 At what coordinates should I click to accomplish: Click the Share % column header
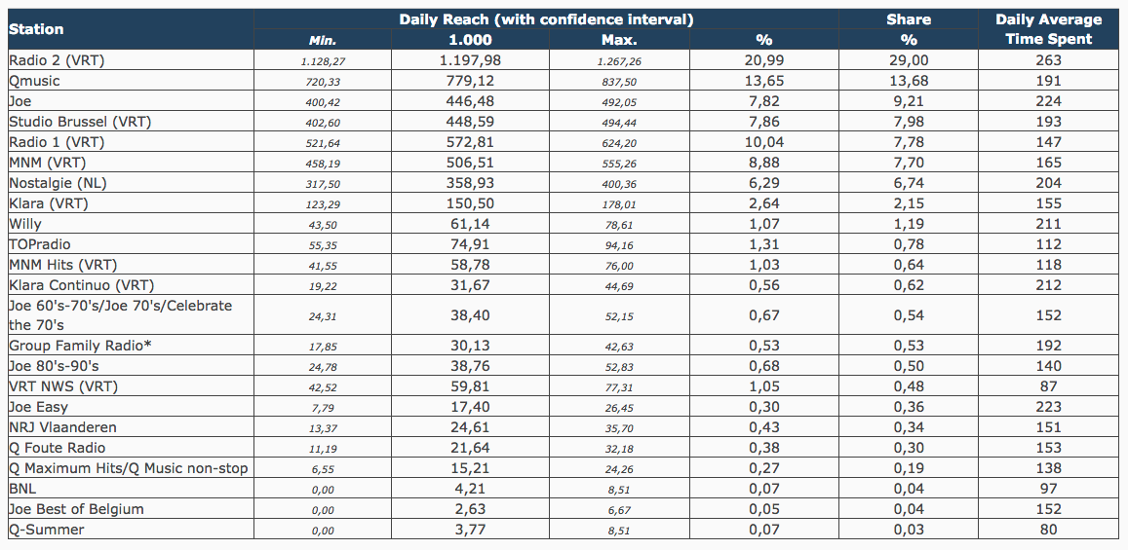pyautogui.click(x=908, y=29)
